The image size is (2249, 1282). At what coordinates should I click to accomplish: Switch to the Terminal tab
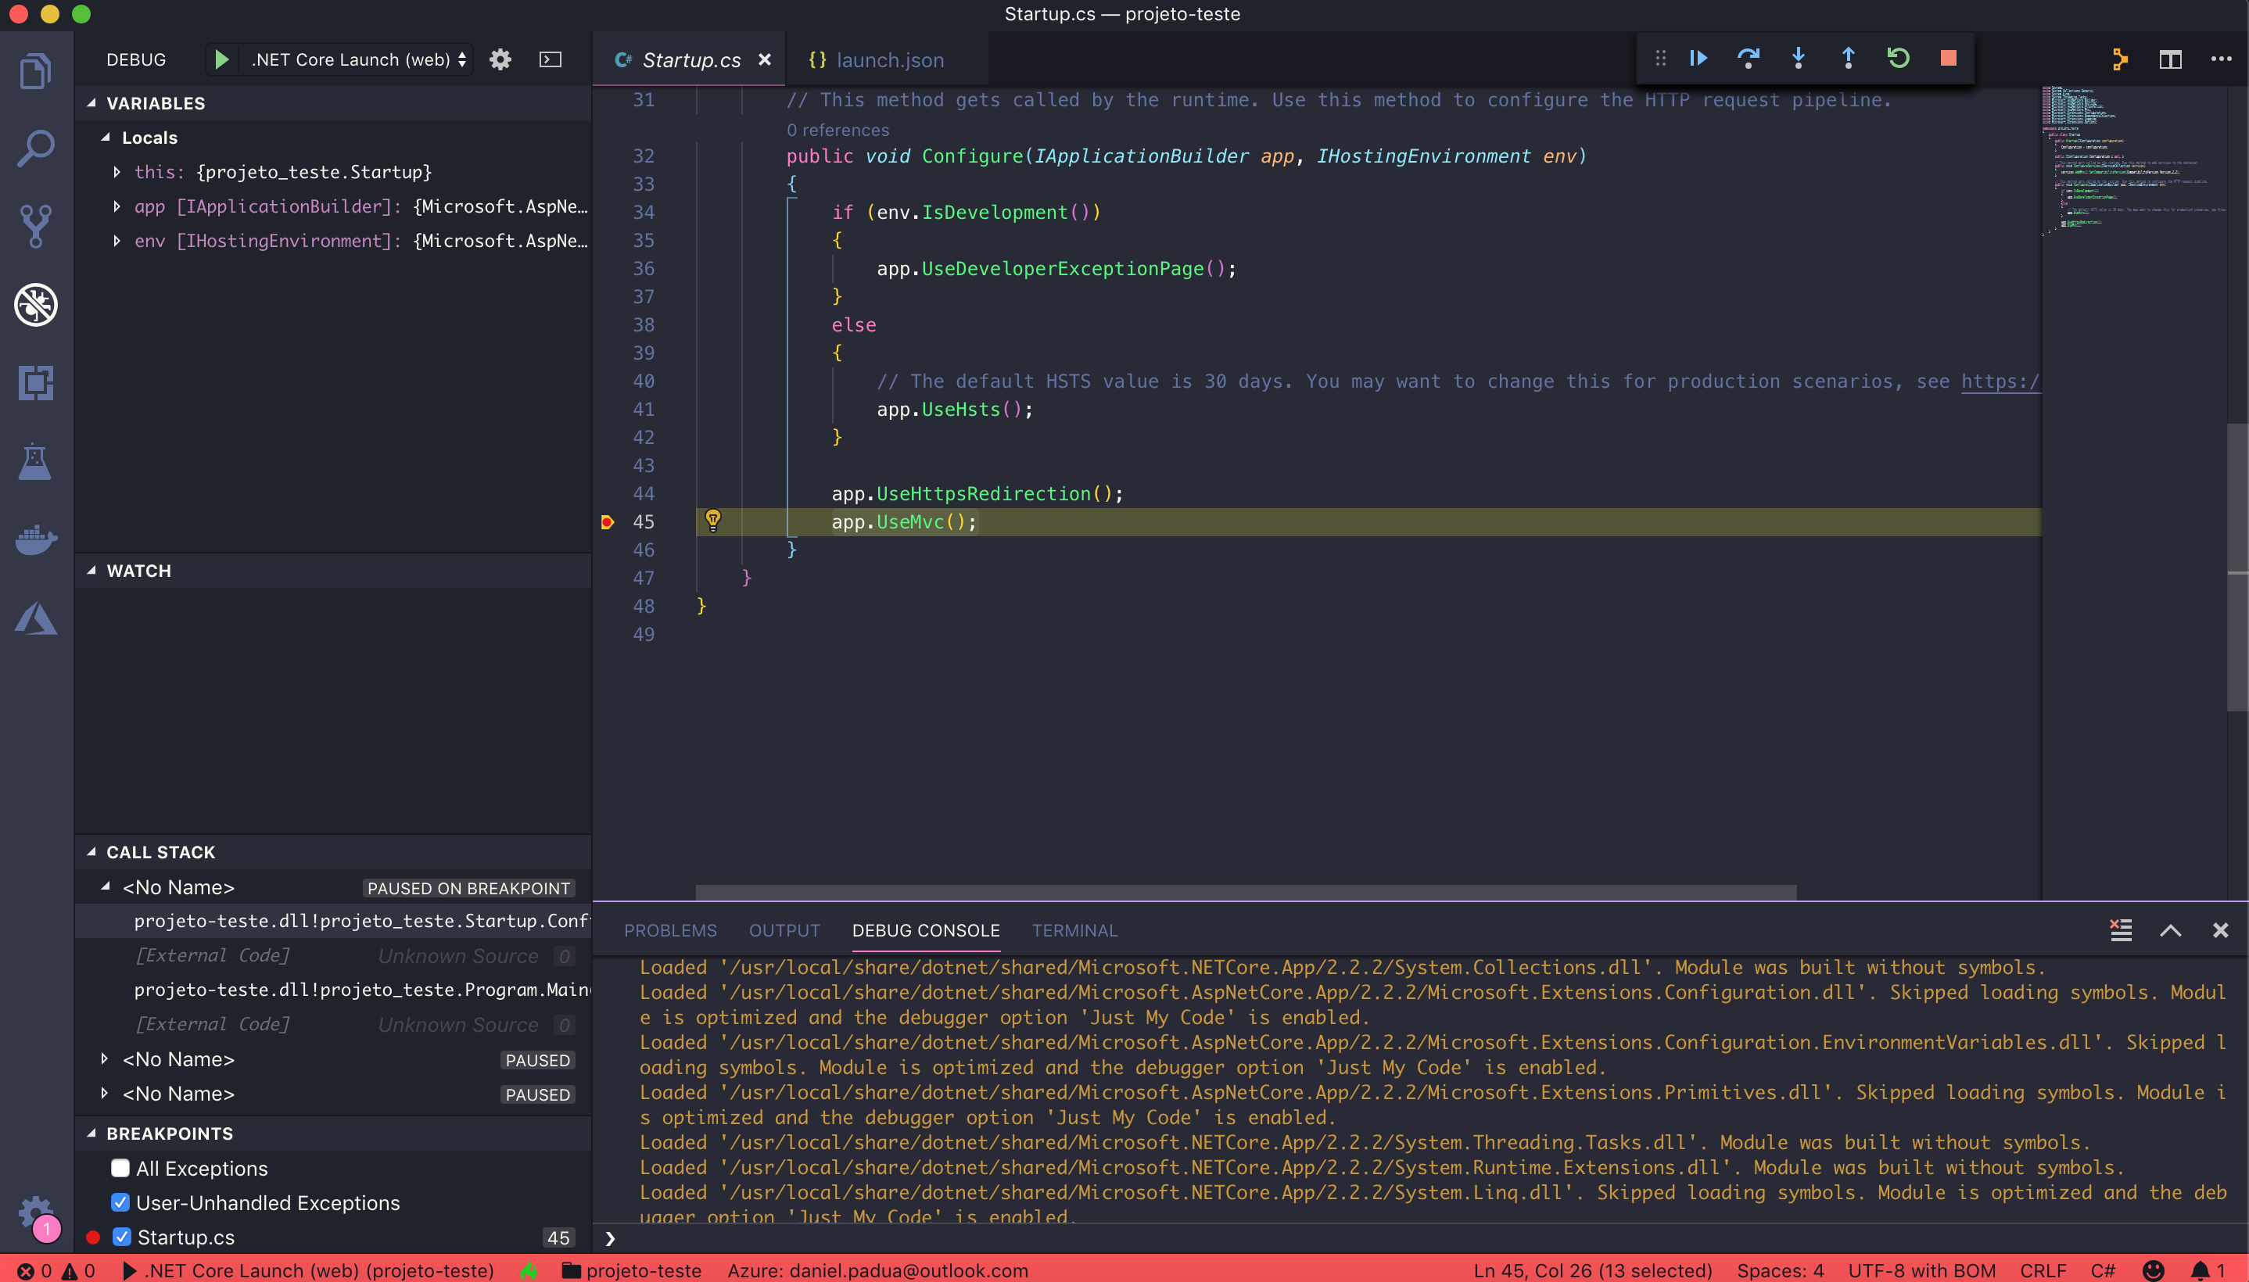1074,929
